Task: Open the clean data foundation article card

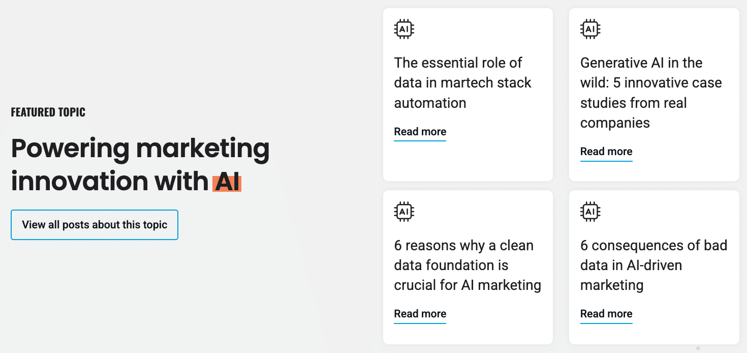Action: 468,267
